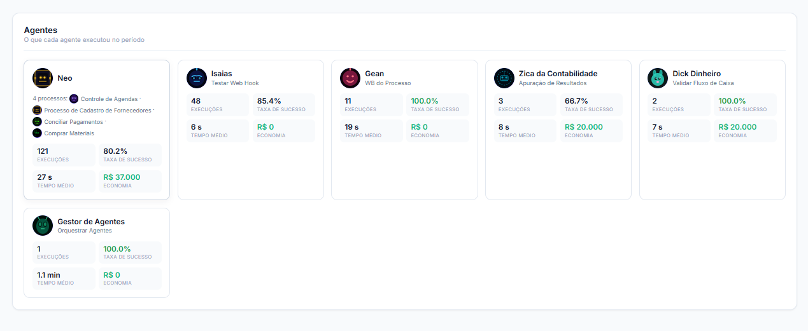The width and height of the screenshot is (808, 331).
Task: Select the Gean agent name
Action: [x=374, y=74]
